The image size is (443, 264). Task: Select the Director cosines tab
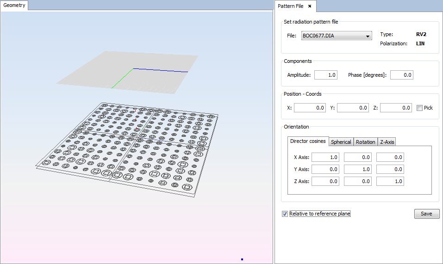coord(308,141)
